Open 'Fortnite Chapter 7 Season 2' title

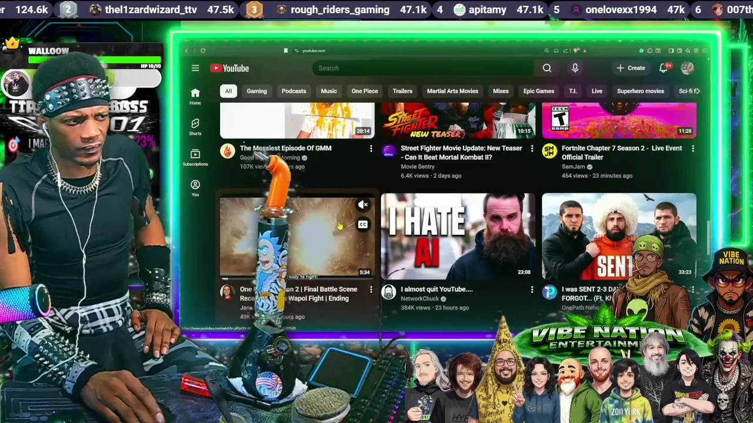(622, 153)
